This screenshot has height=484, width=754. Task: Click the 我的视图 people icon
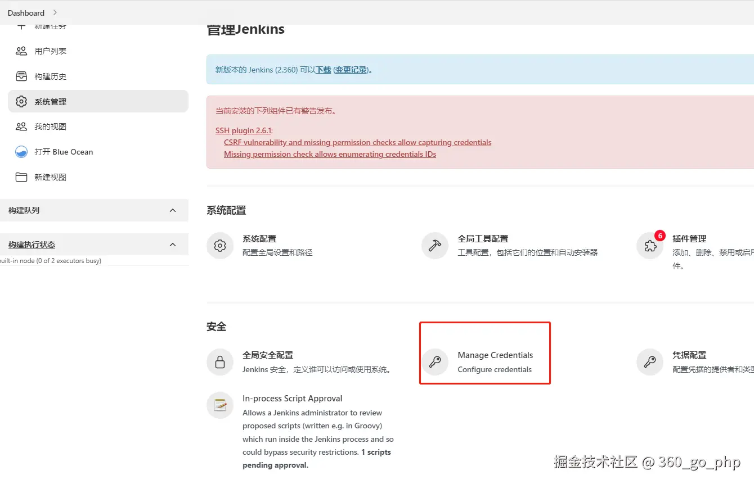point(21,126)
